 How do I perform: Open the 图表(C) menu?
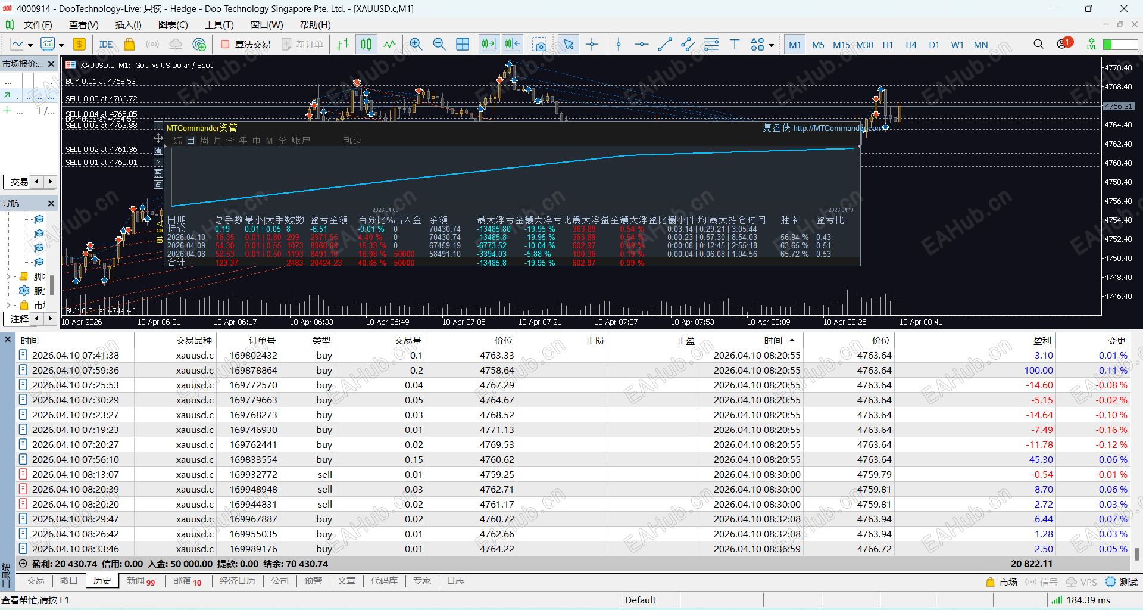tap(173, 24)
